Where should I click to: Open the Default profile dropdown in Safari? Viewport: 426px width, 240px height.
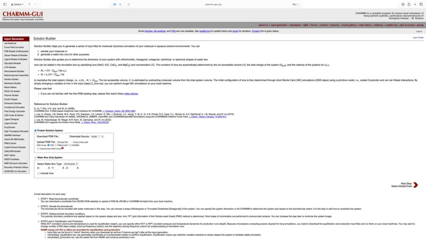tap(17, 4)
